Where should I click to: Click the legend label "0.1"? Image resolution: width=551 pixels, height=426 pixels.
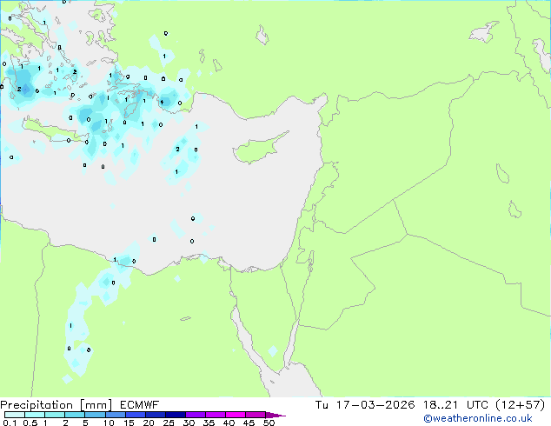tap(10, 423)
